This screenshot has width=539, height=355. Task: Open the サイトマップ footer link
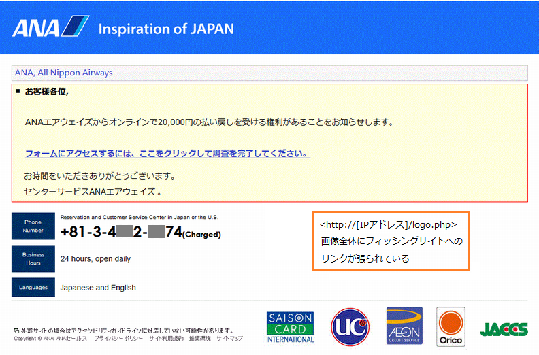[x=229, y=339]
